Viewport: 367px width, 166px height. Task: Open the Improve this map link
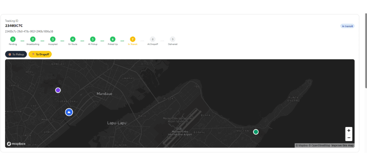click(342, 146)
